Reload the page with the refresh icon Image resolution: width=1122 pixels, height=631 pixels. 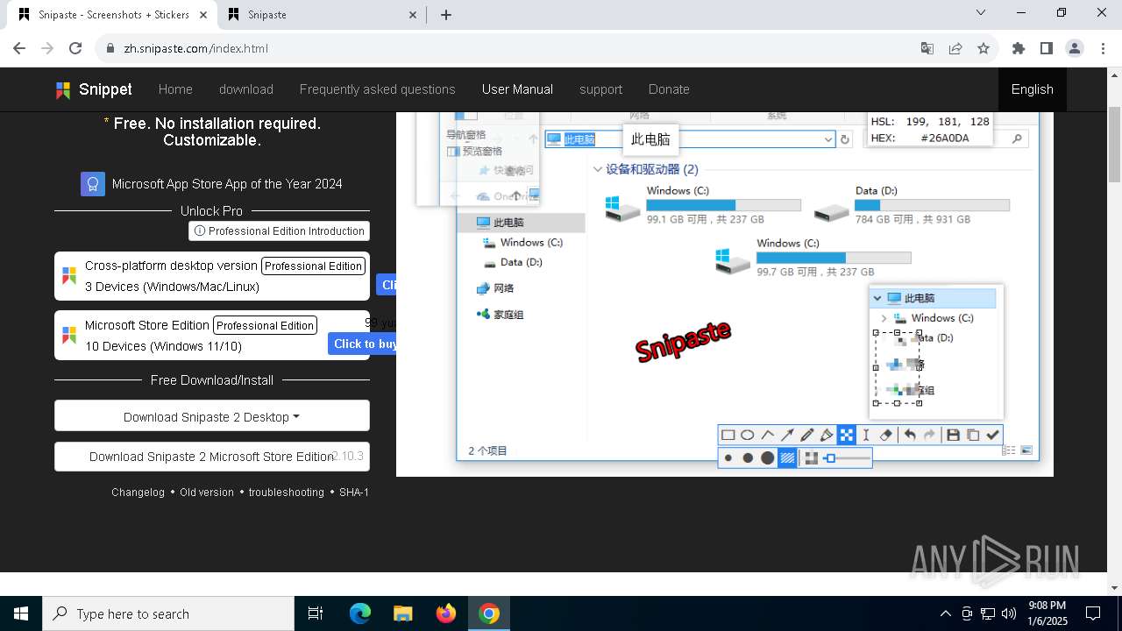75,48
